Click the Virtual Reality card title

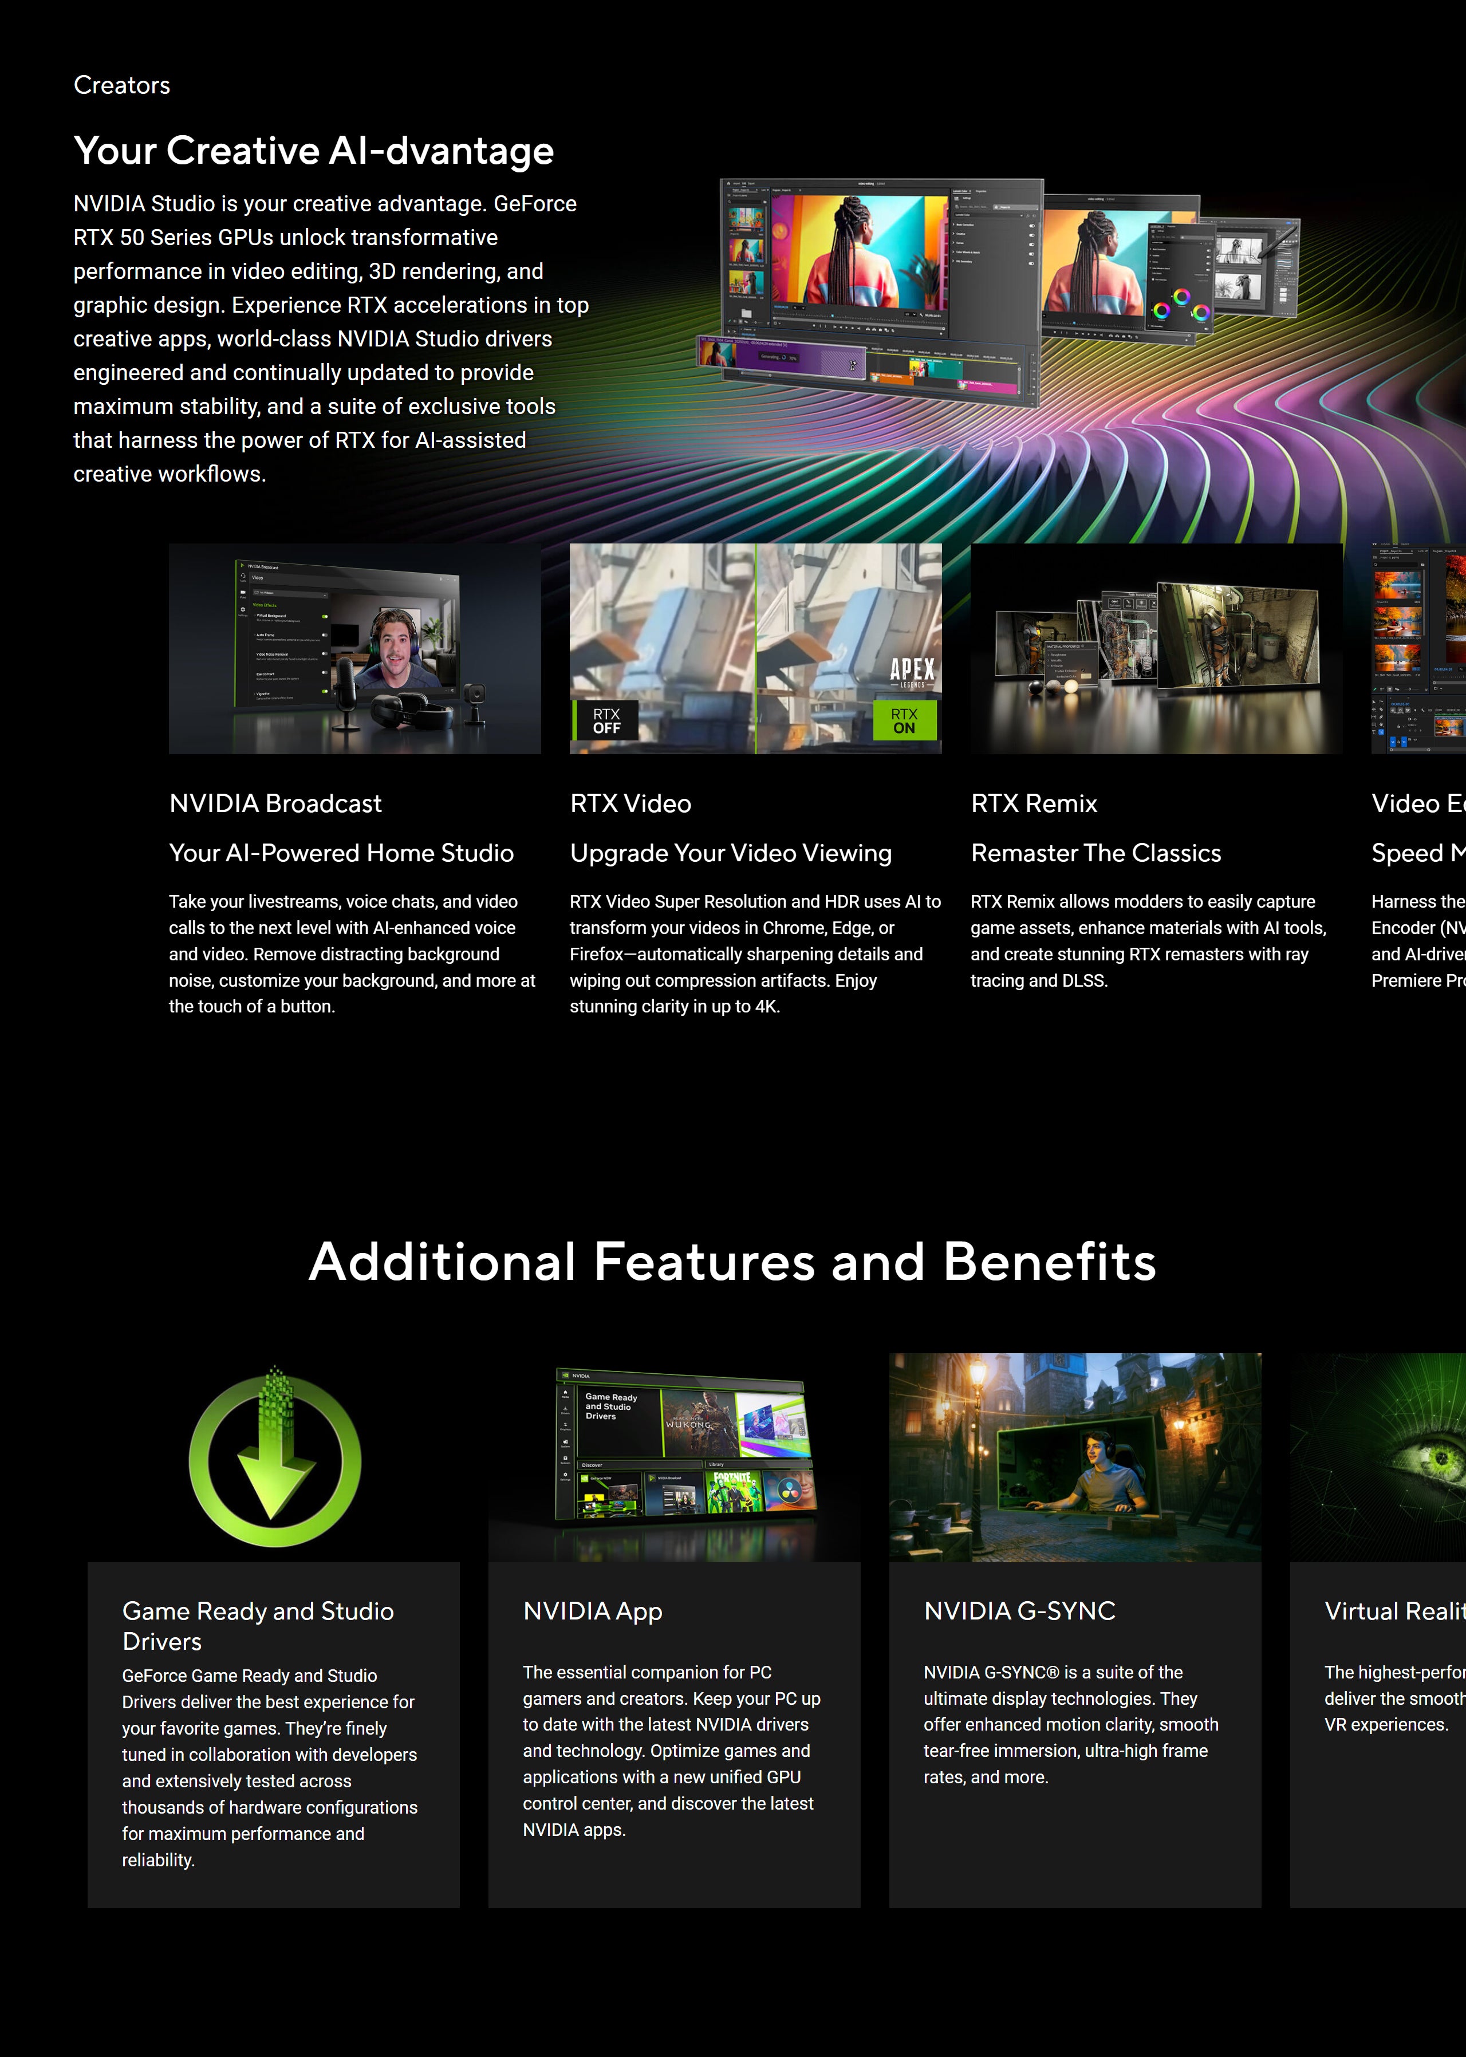(1394, 1611)
